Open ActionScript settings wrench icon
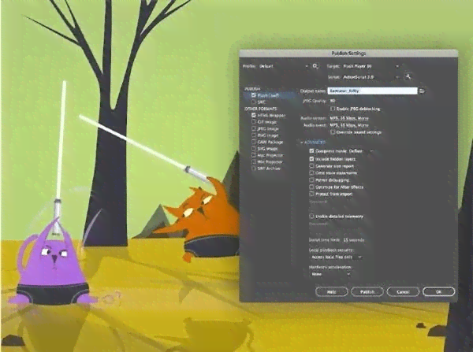The image size is (473, 352). pos(408,76)
